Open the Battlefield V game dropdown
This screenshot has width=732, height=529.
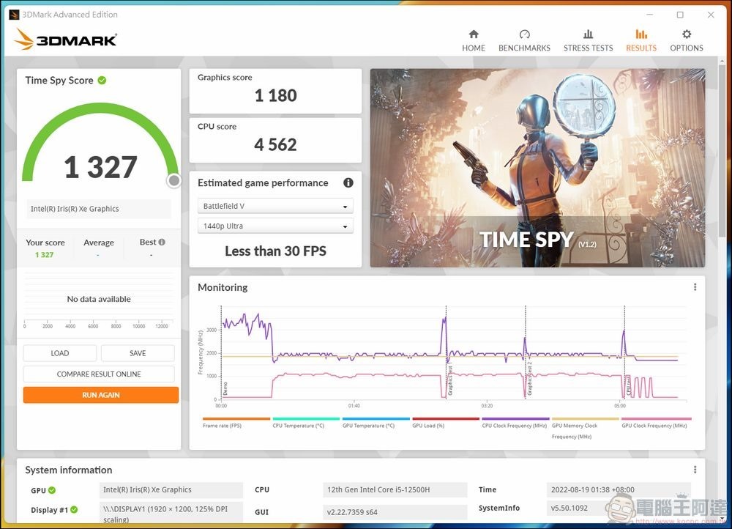click(x=275, y=206)
